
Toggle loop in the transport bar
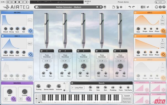click(x=23, y=2)
